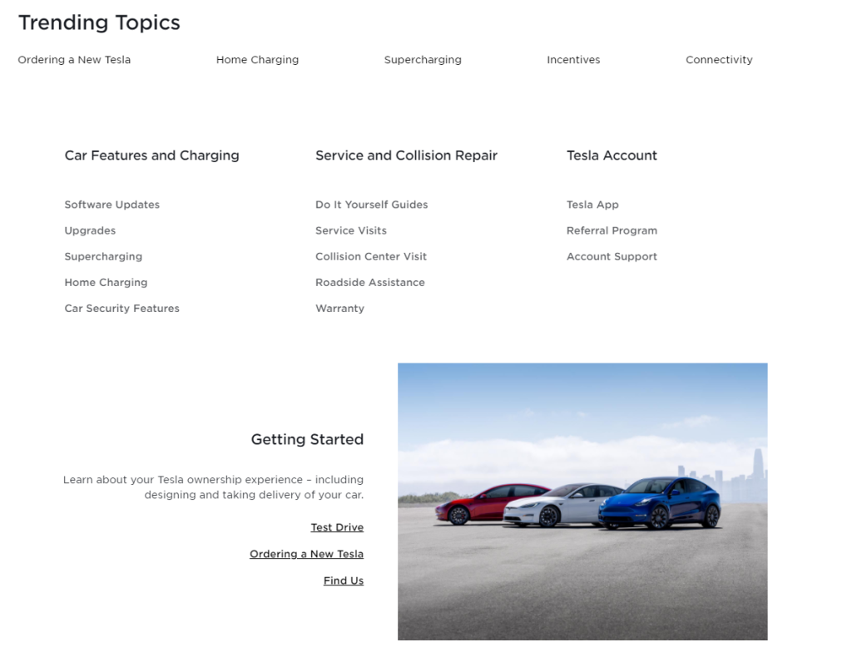Open the Service Visits page
852x662 pixels.
point(350,230)
